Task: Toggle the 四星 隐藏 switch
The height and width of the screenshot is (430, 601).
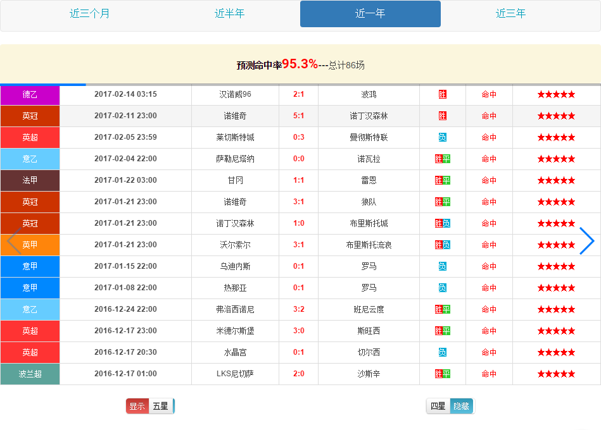Action: 450,406
